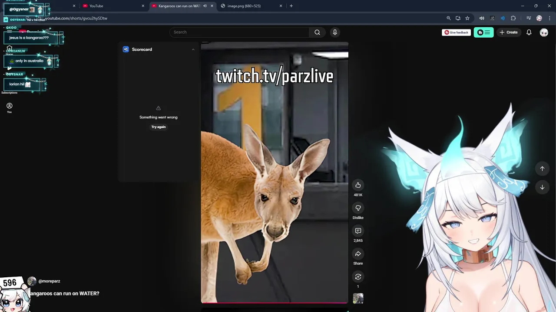Collapse the Scorecard panel chevron

(x=193, y=49)
